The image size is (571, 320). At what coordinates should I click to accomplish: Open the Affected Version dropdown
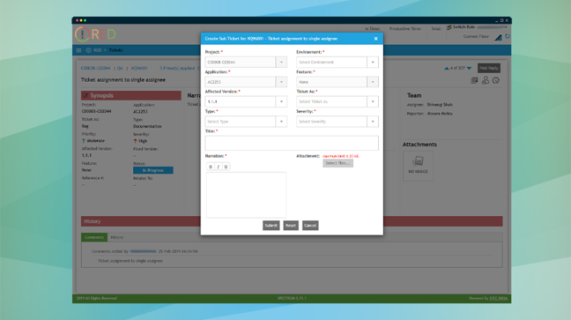[246, 101]
